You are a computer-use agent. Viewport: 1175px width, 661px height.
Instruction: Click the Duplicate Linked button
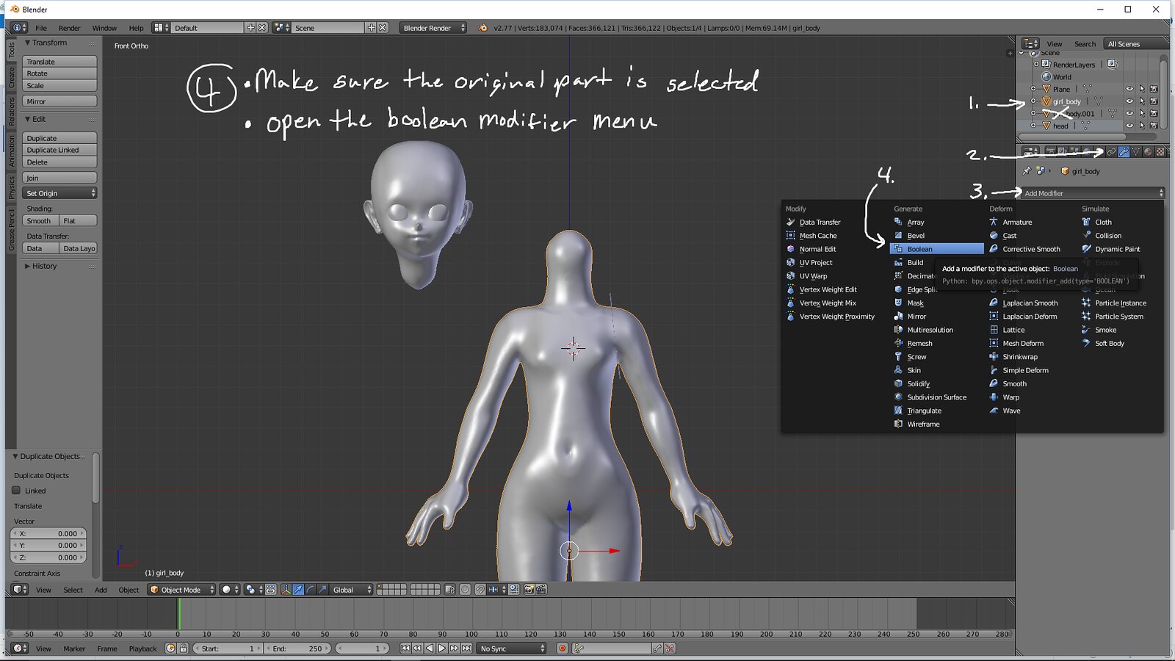coord(60,150)
